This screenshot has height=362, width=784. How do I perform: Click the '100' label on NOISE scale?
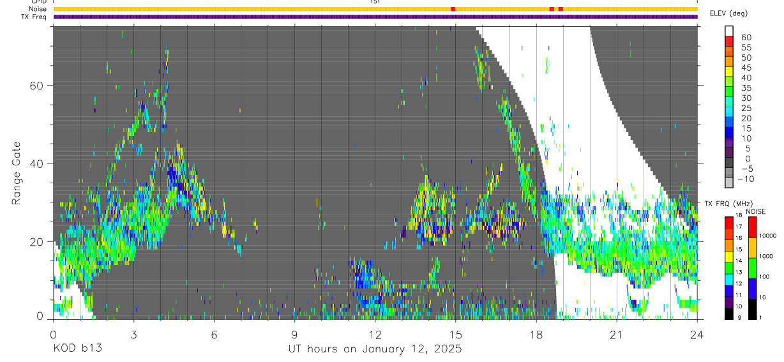pyautogui.click(x=764, y=276)
